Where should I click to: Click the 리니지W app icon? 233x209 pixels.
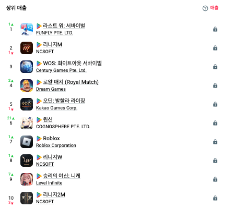tap(27, 161)
